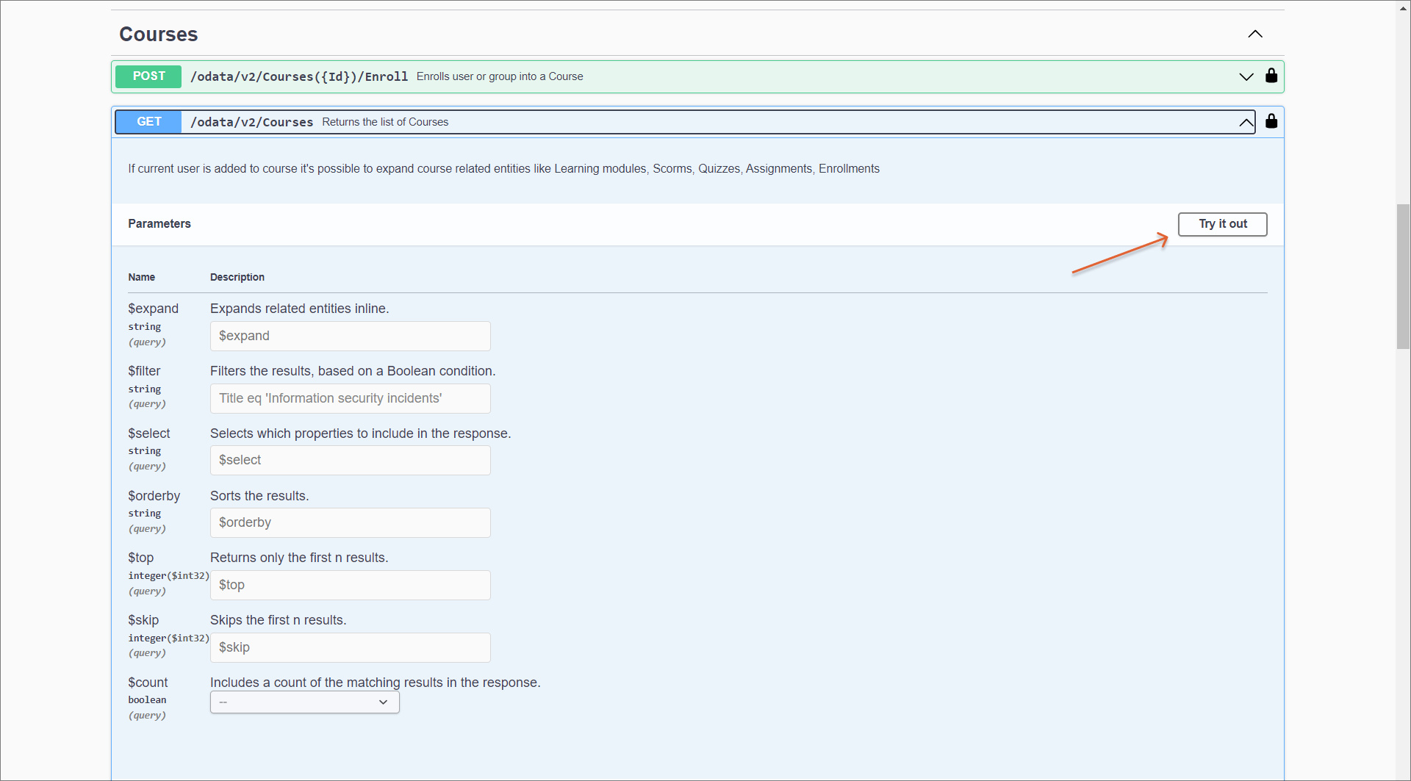Click the /odata/v2/Courses({Id})/Enroll path
Image resolution: width=1411 pixels, height=781 pixels.
pos(299,76)
